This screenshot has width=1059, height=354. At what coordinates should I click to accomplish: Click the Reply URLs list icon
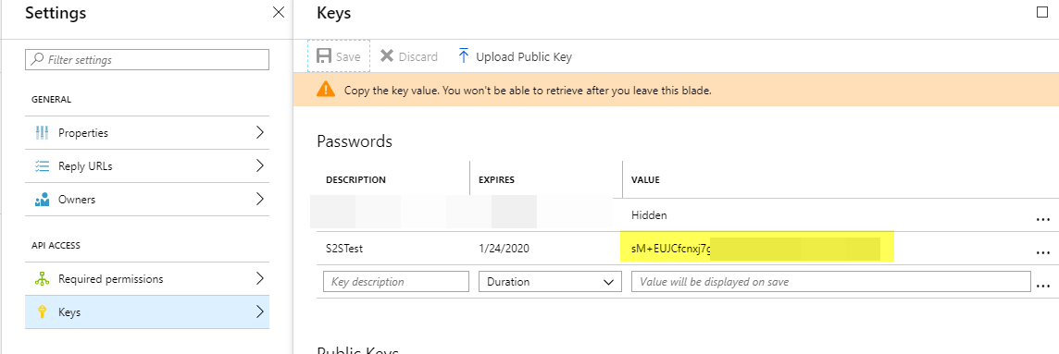[x=42, y=165]
